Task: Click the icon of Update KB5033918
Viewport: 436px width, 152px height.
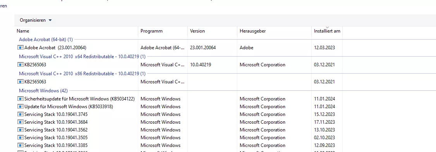Action: pos(20,107)
